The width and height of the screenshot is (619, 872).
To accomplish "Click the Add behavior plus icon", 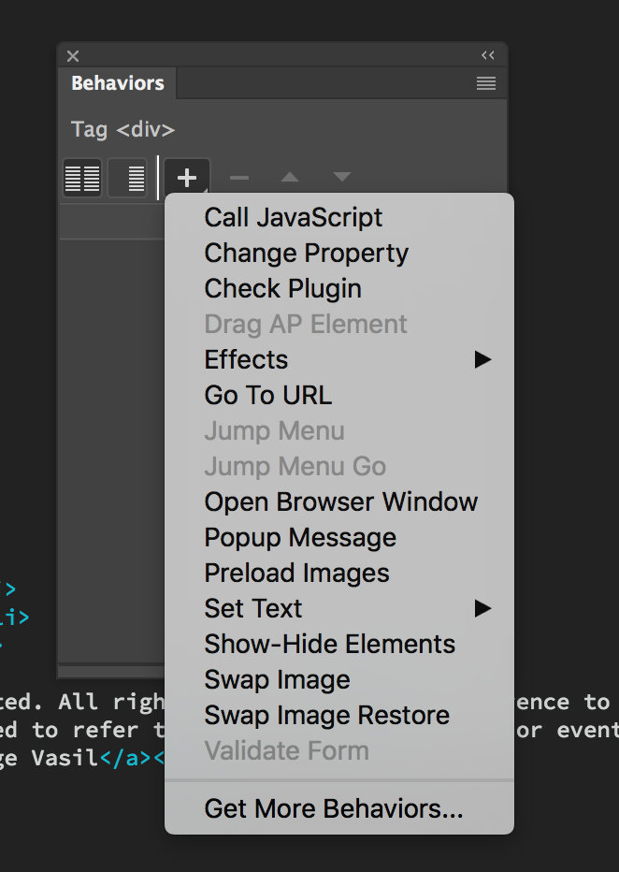I will click(186, 177).
